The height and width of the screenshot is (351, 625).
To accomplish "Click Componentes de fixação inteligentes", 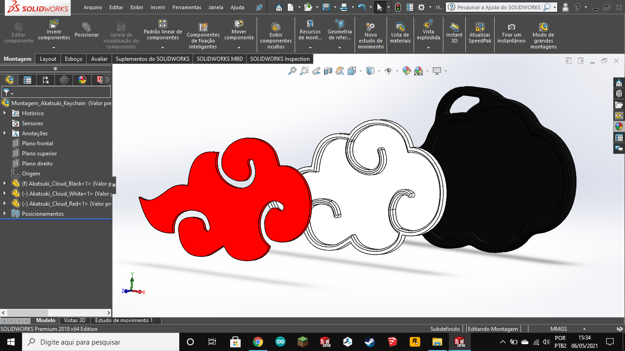I will [203, 36].
